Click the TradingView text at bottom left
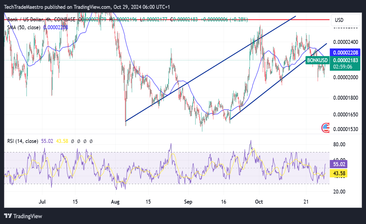Screen dimensions: 366x224 pos(28,216)
